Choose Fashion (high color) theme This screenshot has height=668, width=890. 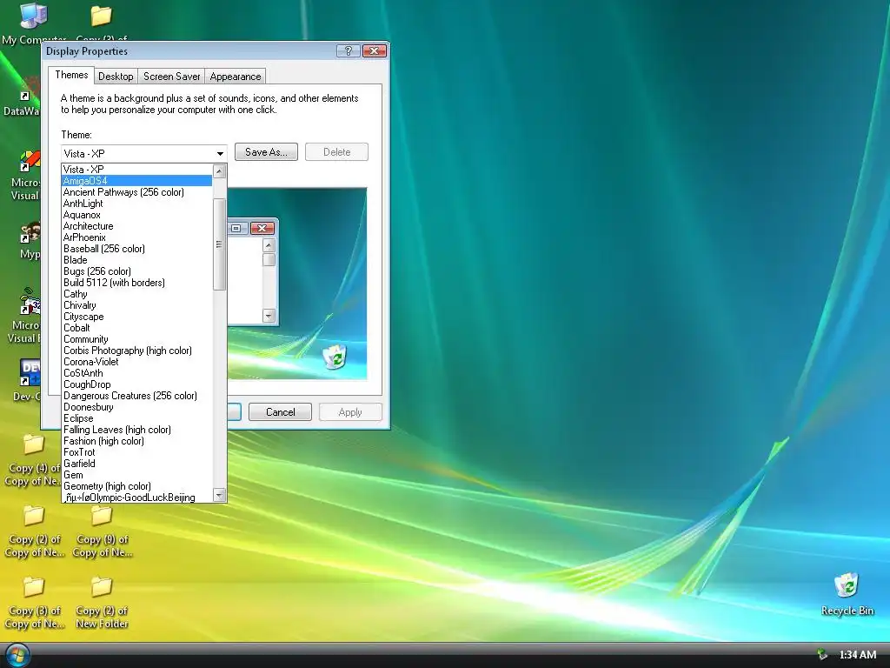pos(136,441)
